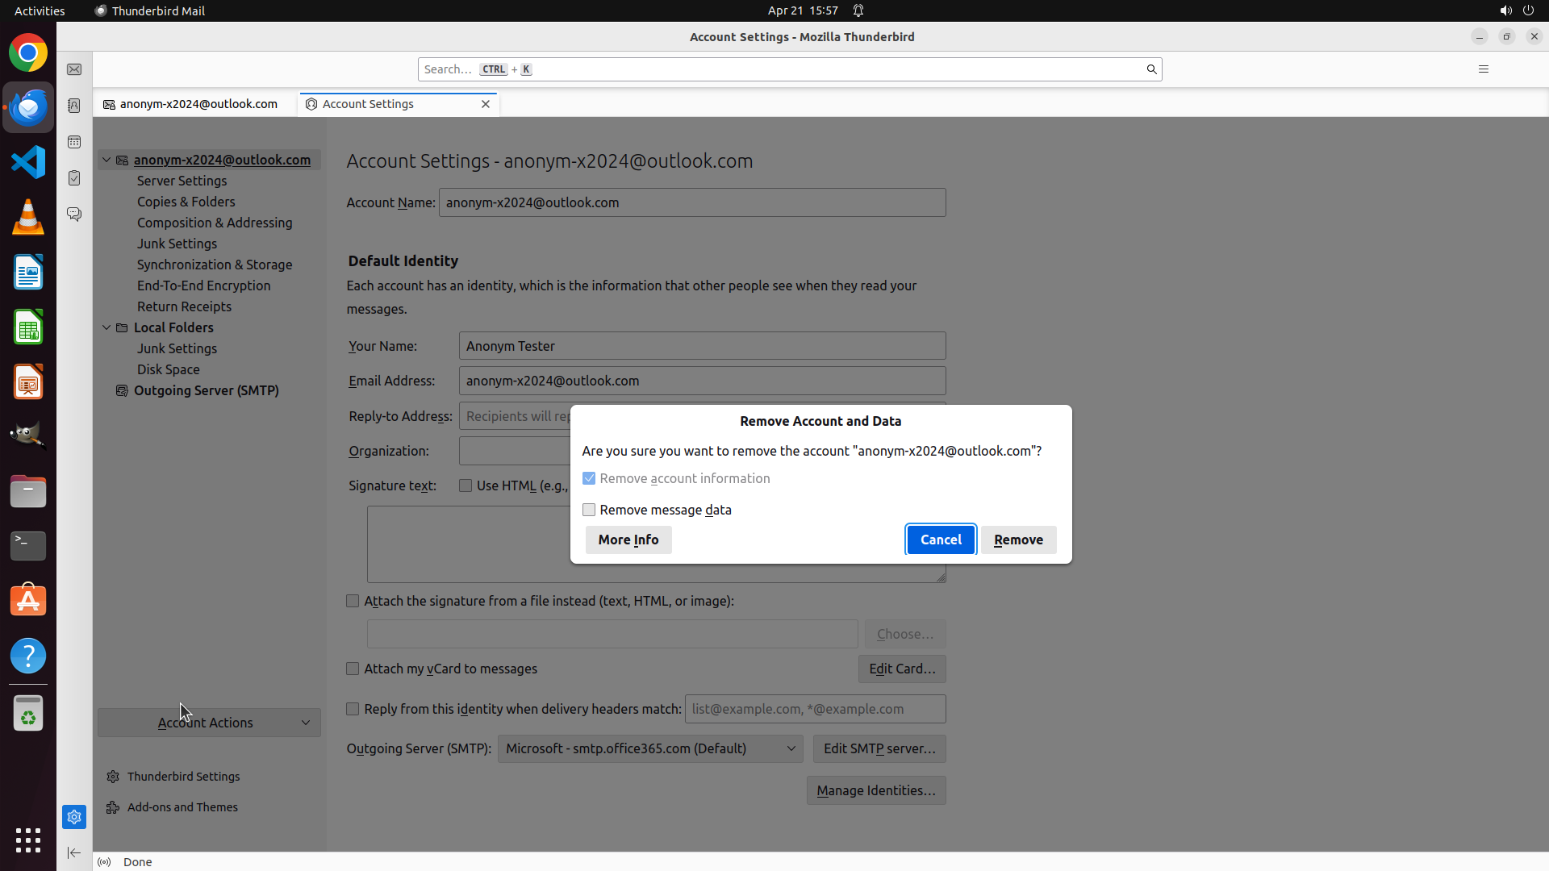
Task: Toggle Use HTML signature checkbox
Action: point(466,486)
